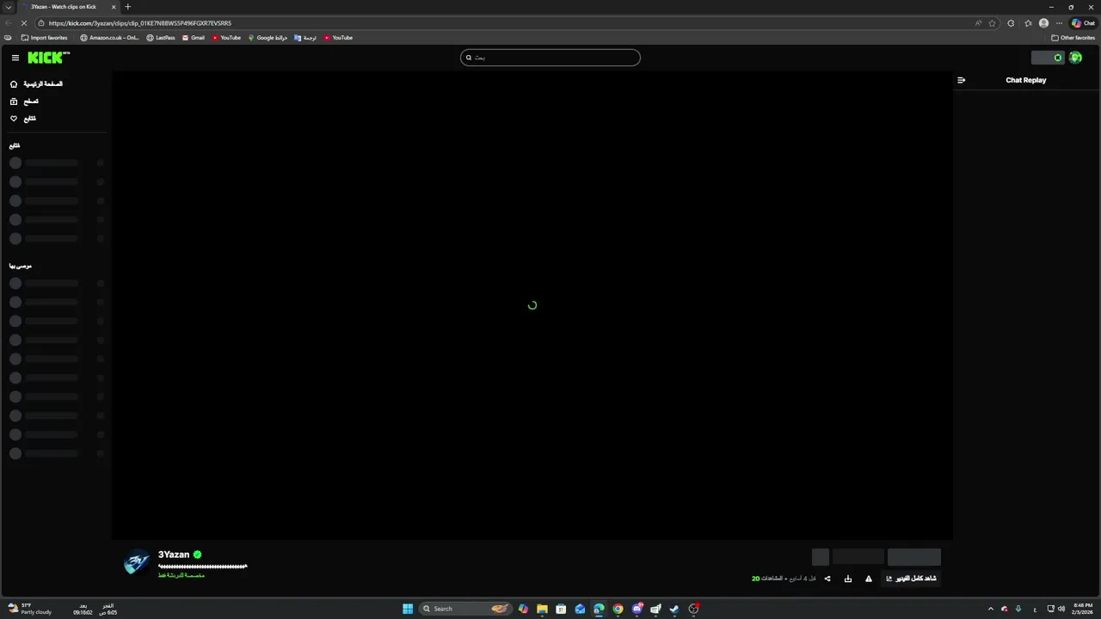
Task: Open browser extensions icon
Action: coord(1011,23)
